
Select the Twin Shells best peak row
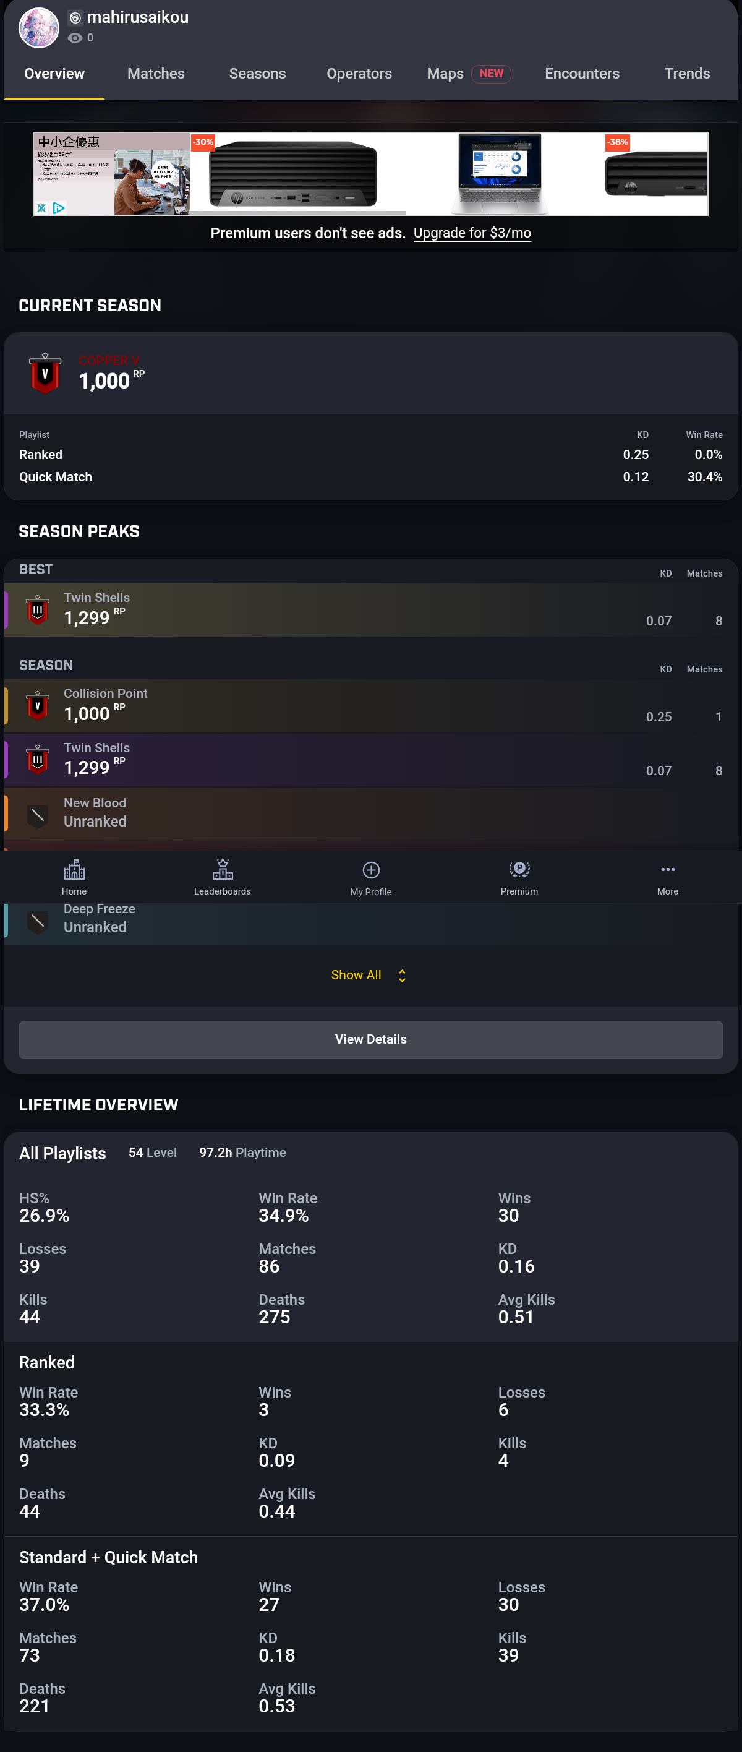click(371, 610)
